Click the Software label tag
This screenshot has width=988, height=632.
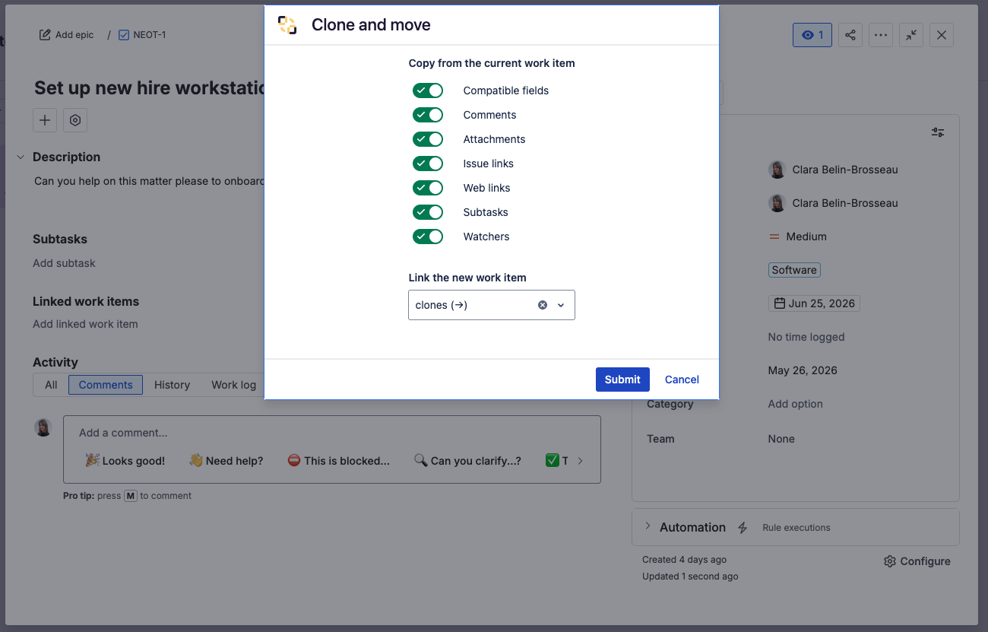(794, 270)
